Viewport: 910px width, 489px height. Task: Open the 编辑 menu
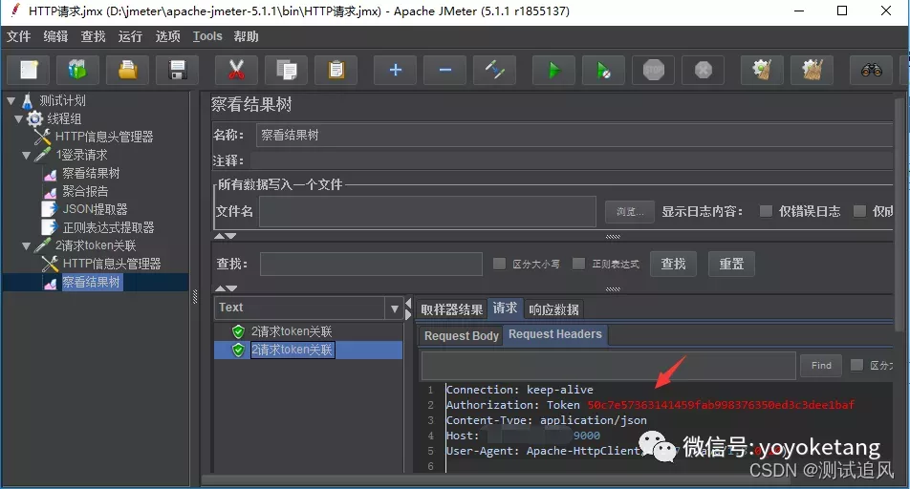(x=55, y=36)
